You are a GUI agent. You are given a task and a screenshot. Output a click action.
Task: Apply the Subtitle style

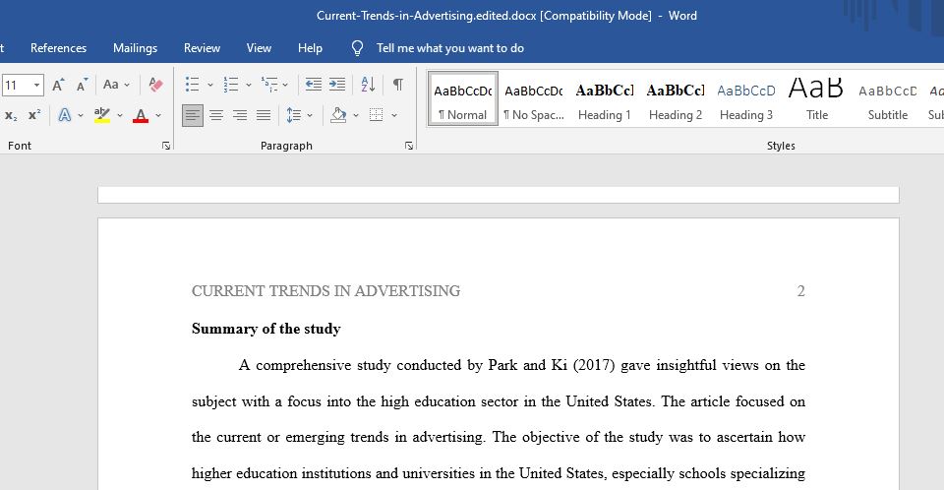887,99
